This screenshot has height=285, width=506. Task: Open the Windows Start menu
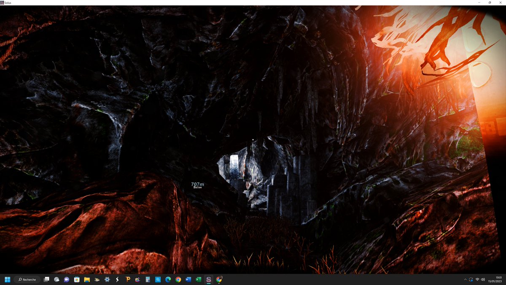pos(7,280)
